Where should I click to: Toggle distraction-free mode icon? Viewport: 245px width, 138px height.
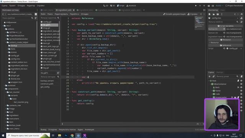204,10
